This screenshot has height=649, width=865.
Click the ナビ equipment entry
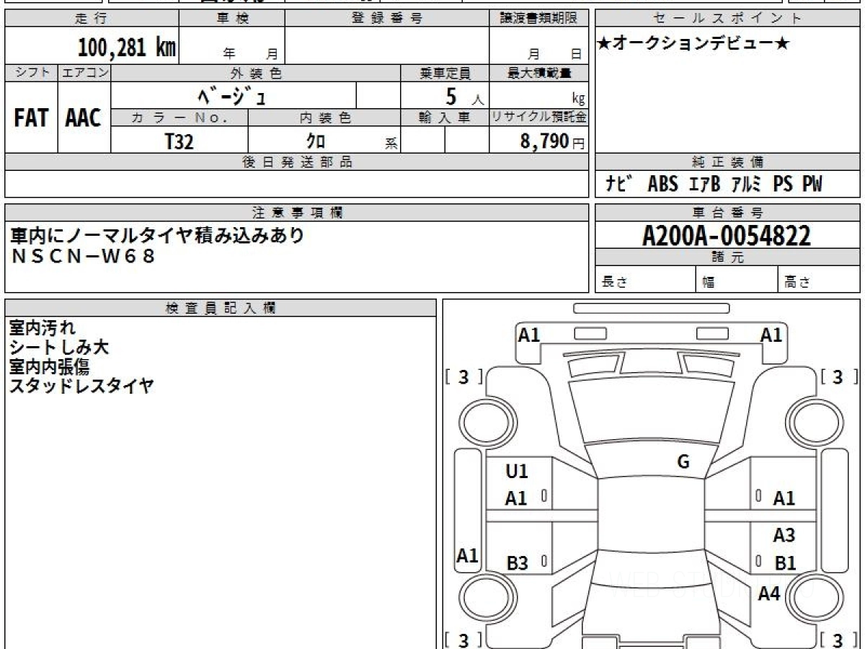click(x=619, y=185)
